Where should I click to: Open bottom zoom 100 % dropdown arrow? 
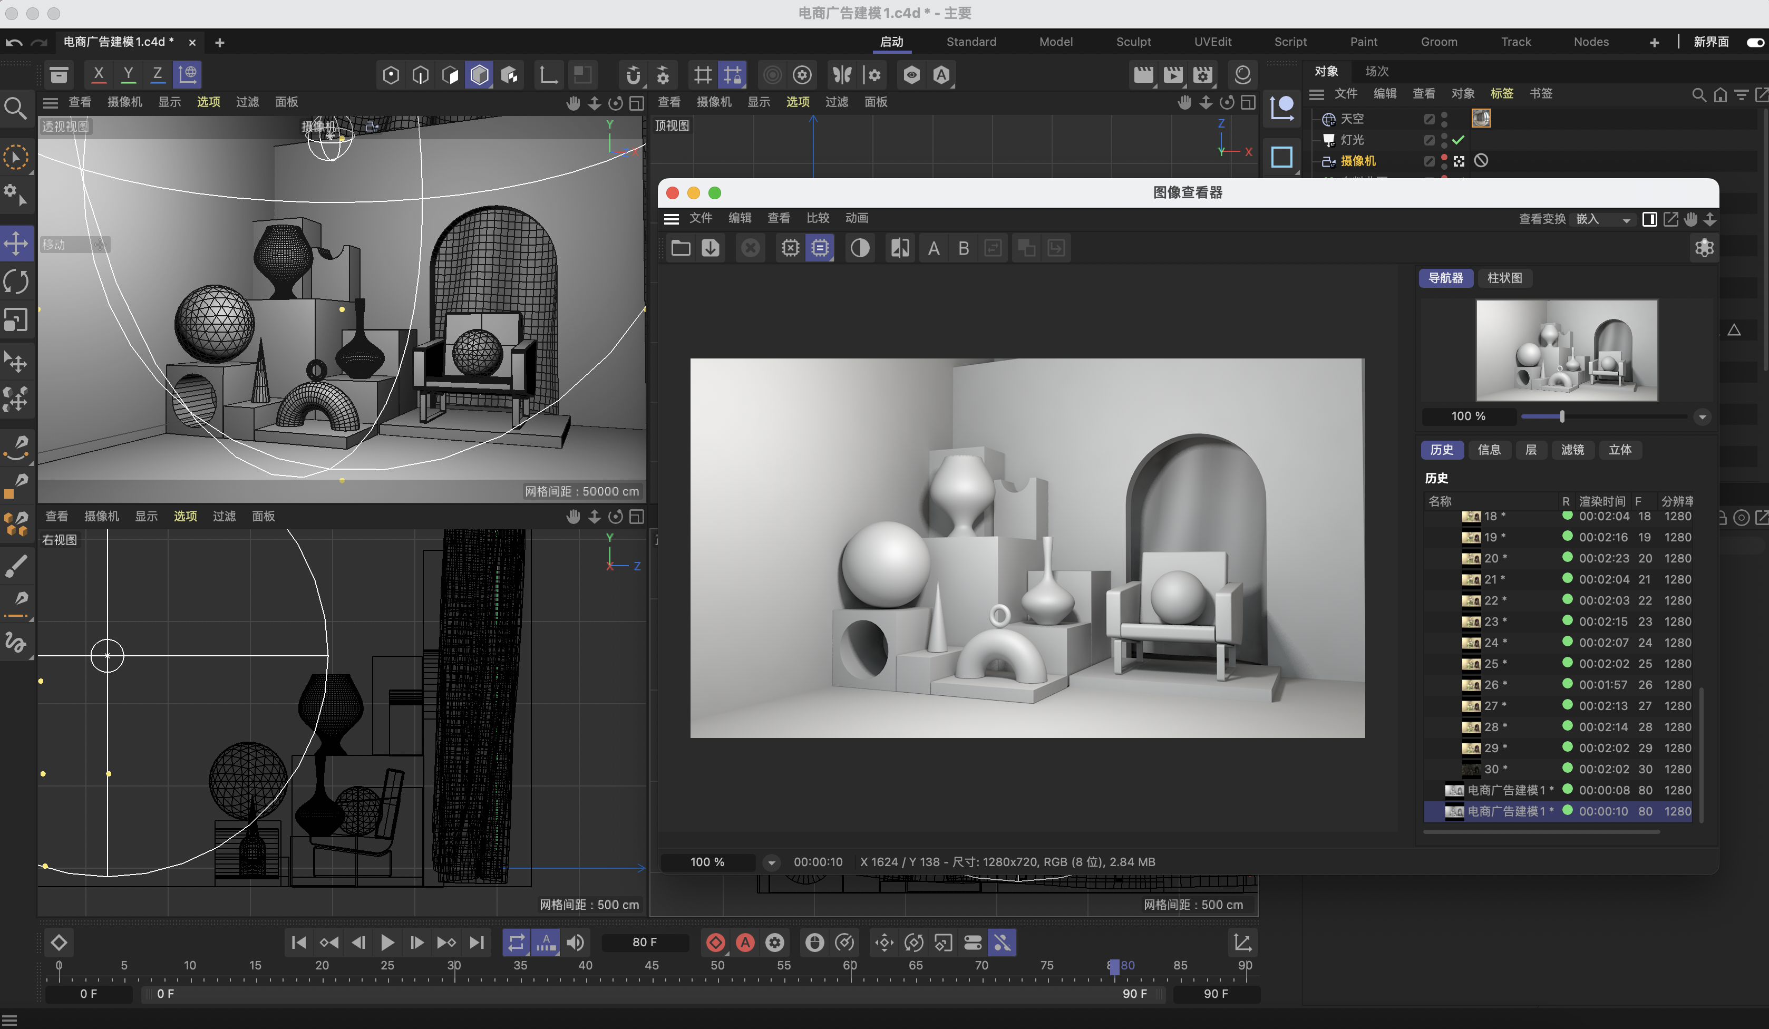771,862
